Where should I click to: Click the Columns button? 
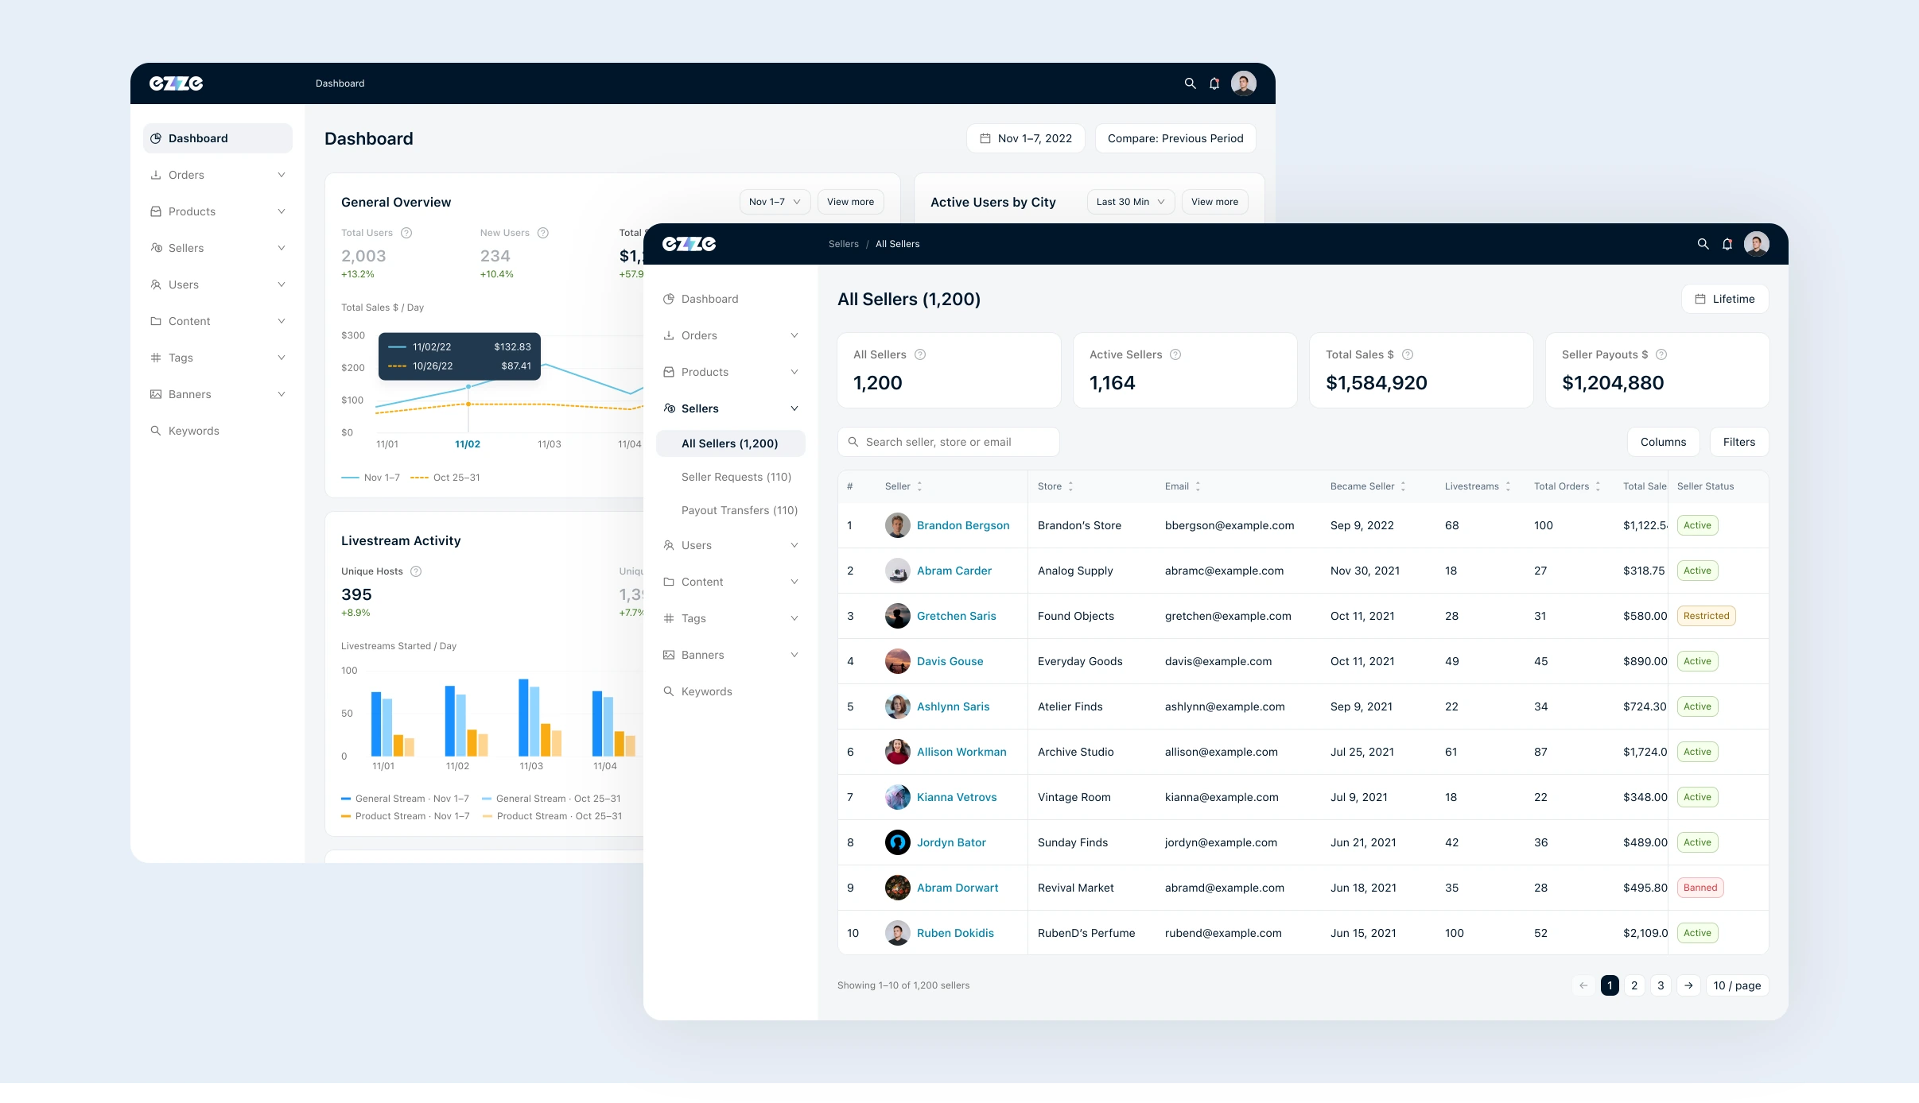click(x=1663, y=442)
